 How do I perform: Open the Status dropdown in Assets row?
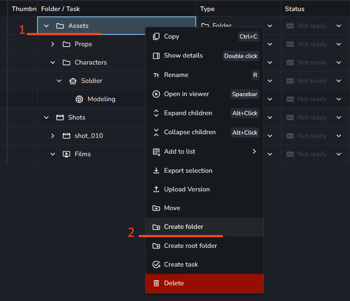click(339, 26)
